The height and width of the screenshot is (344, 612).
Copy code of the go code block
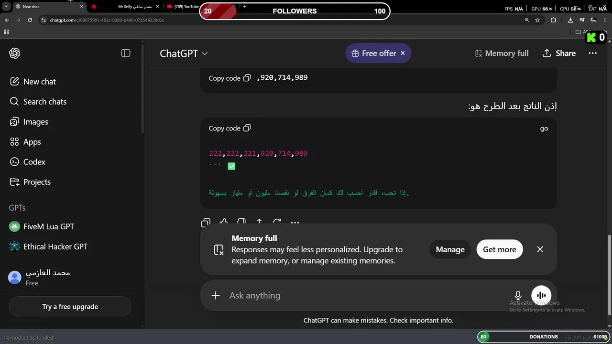229,128
